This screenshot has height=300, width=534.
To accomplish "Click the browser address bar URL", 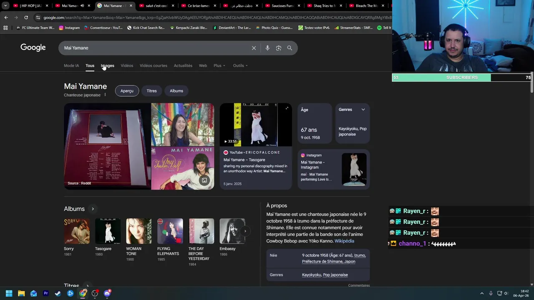I will [x=217, y=17].
